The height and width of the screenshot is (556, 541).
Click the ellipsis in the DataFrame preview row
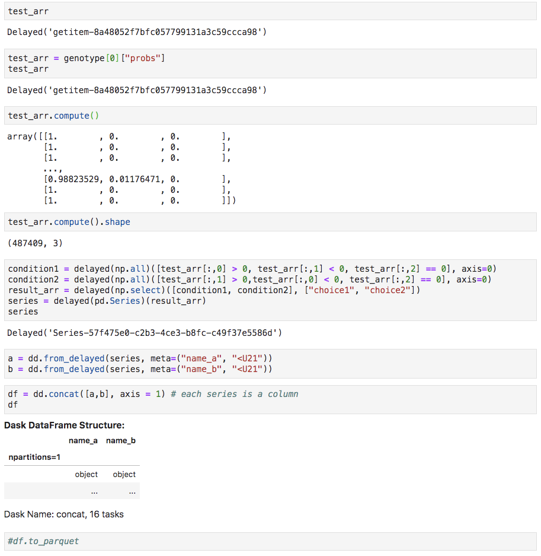94,491
